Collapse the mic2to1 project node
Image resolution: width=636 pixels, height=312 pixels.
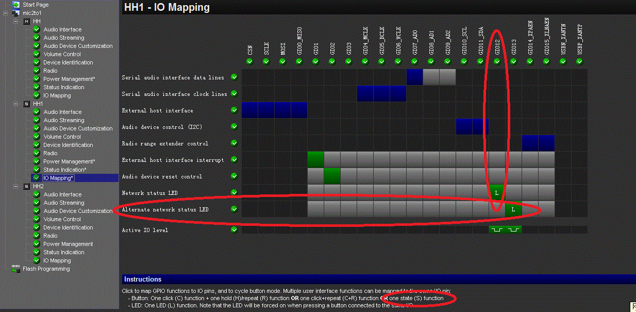5,13
